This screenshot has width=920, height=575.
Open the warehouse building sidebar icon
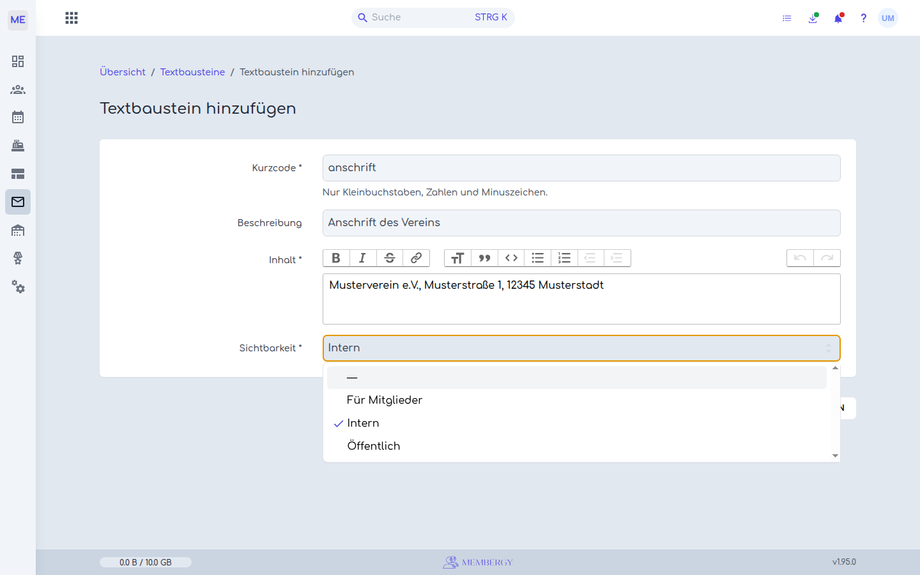pyautogui.click(x=18, y=230)
